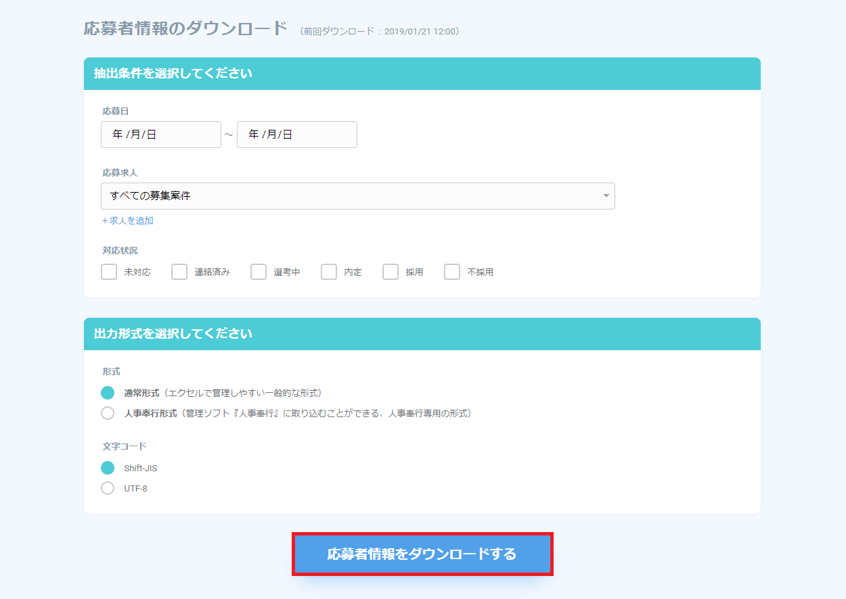Viewport: 846px width, 599px height.
Task: Click the 対応状況 label
Action: [120, 250]
